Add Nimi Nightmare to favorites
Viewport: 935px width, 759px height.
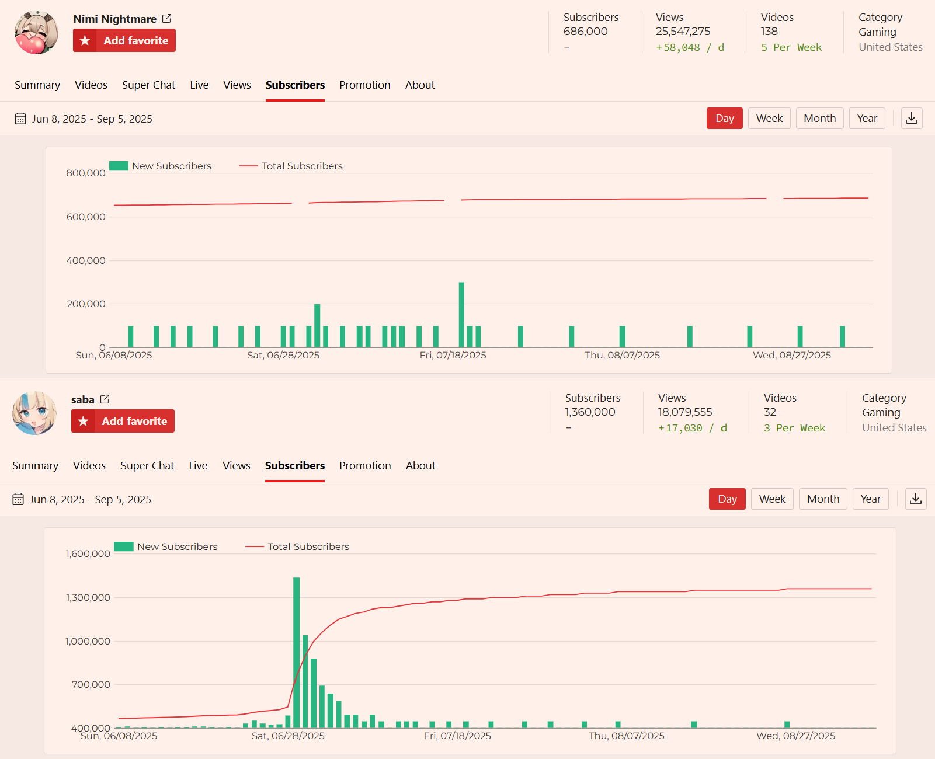[x=124, y=40]
